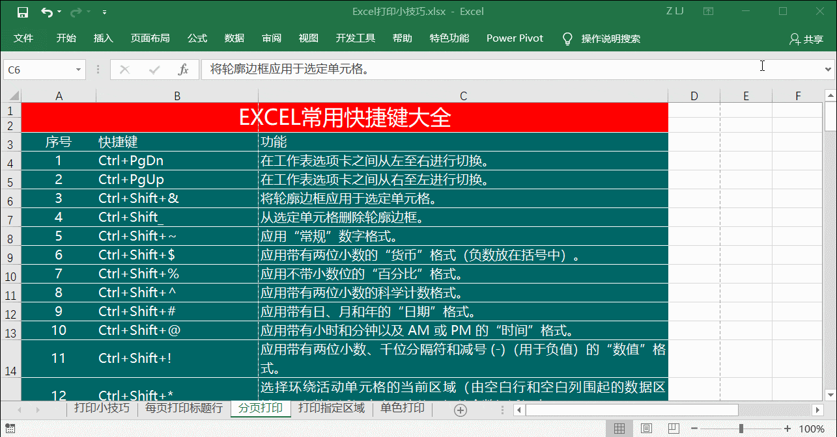Screen dimensions: 837x437
Task: Click the zoom slider handle
Action: (x=741, y=429)
